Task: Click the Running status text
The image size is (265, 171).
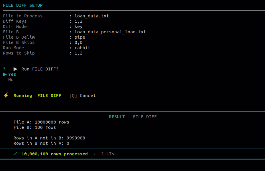Action: click(x=23, y=96)
